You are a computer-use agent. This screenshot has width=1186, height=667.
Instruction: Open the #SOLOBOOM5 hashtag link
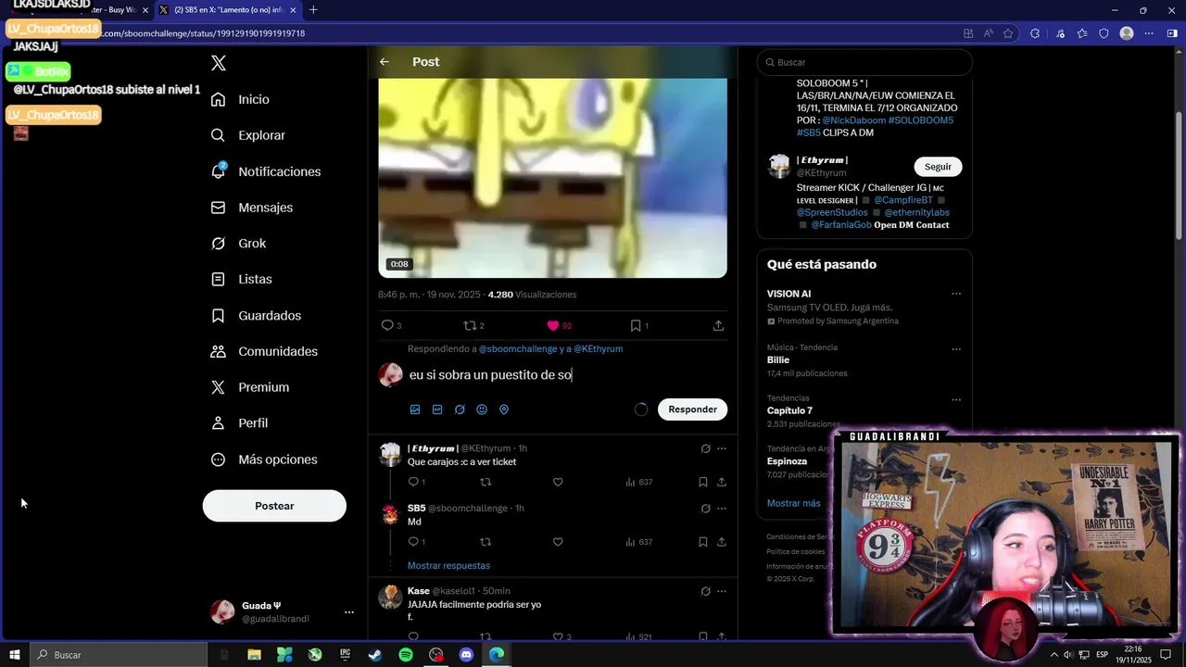tap(921, 120)
